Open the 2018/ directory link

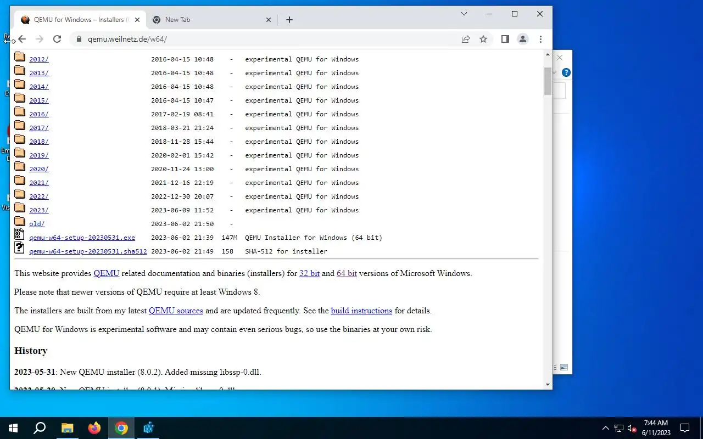(x=39, y=142)
